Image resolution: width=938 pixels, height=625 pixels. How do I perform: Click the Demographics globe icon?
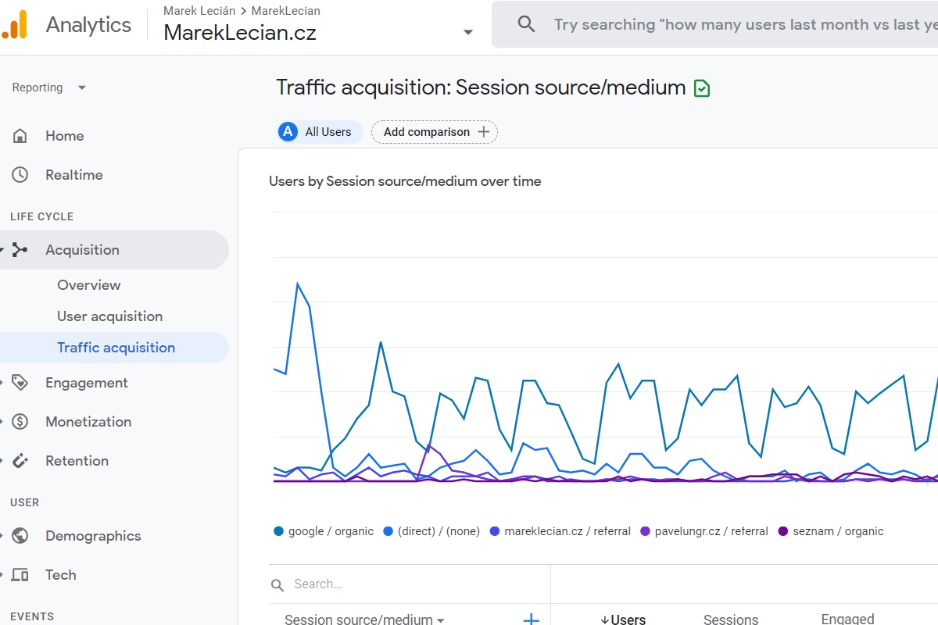coord(20,536)
